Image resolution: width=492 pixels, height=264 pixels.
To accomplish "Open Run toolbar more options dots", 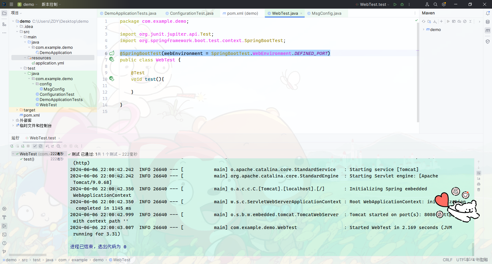I will click(x=81, y=146).
